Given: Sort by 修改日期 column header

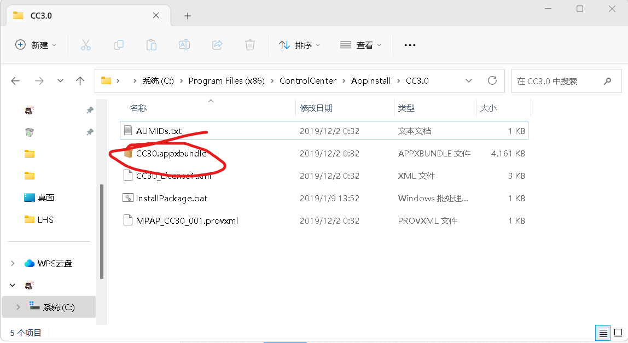Looking at the screenshot, I should click(316, 108).
